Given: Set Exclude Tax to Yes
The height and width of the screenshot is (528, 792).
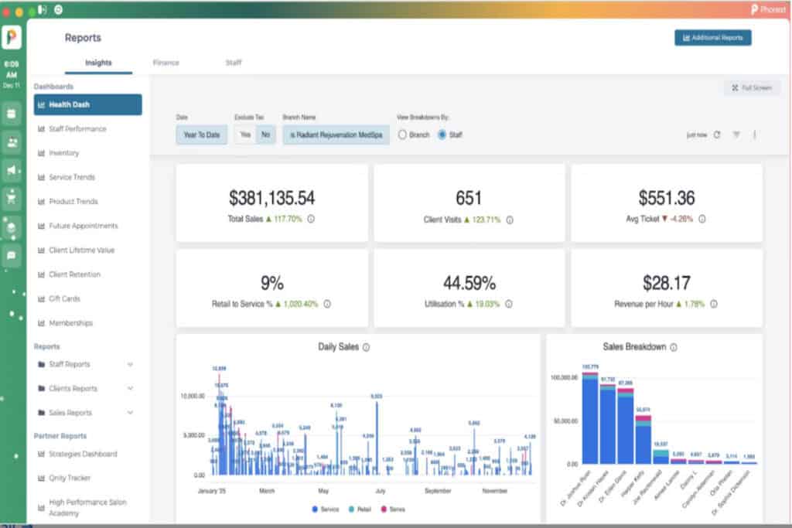Looking at the screenshot, I should coord(245,135).
